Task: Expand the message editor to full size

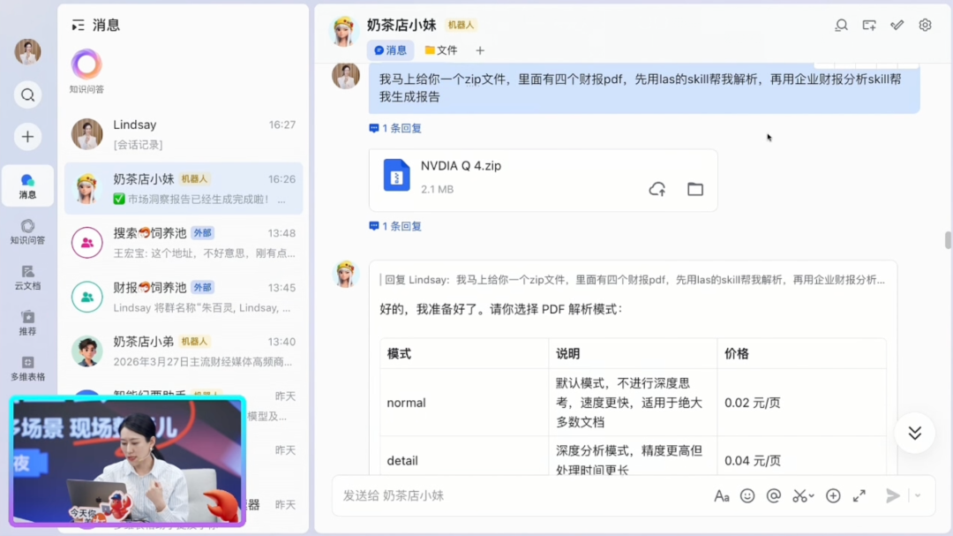Action: click(x=859, y=496)
